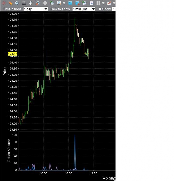This screenshot has width=174, height=181.
Task: Click the Option Volume axis title
Action: tap(9, 151)
